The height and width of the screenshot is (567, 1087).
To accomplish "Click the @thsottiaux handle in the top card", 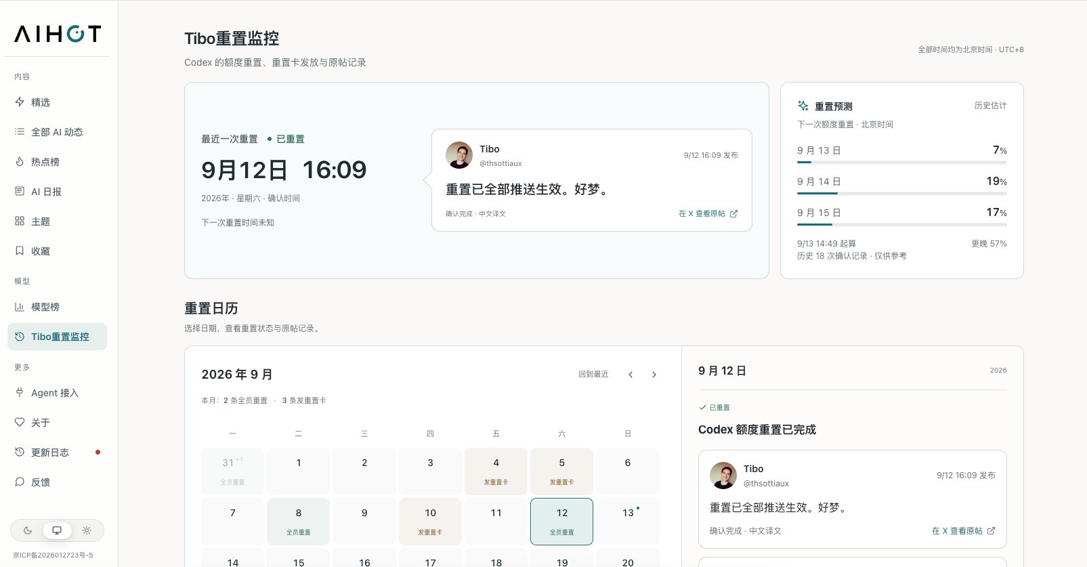I will (x=500, y=163).
